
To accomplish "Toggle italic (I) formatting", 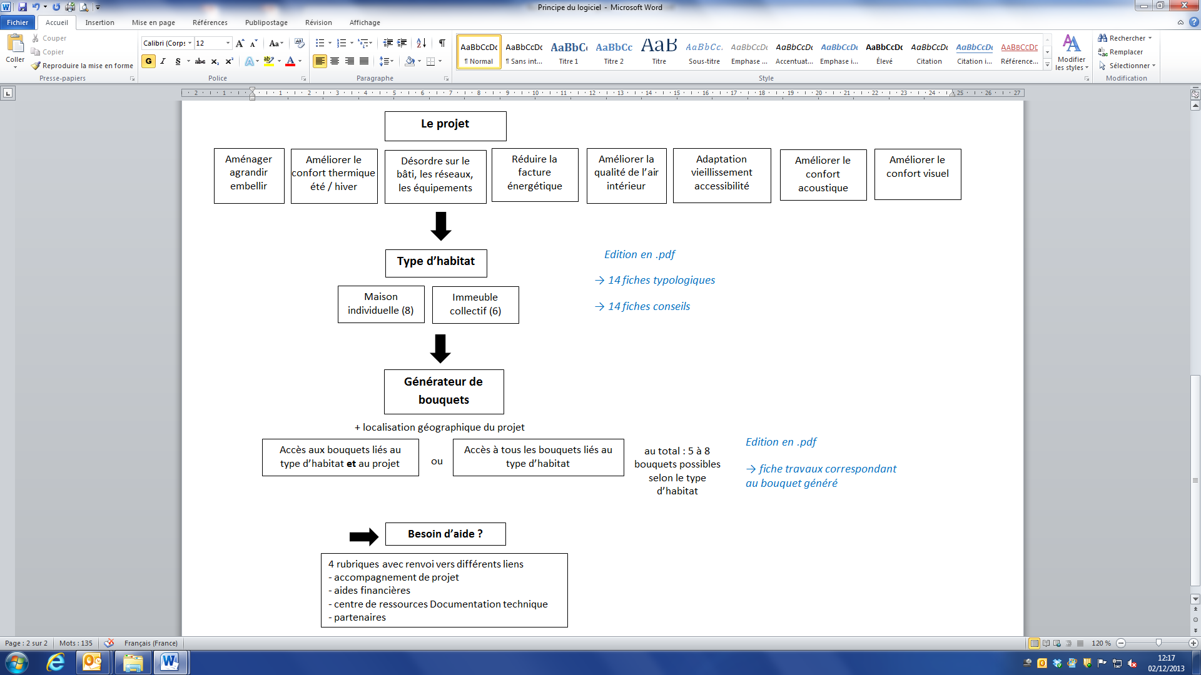I will click(x=163, y=61).
